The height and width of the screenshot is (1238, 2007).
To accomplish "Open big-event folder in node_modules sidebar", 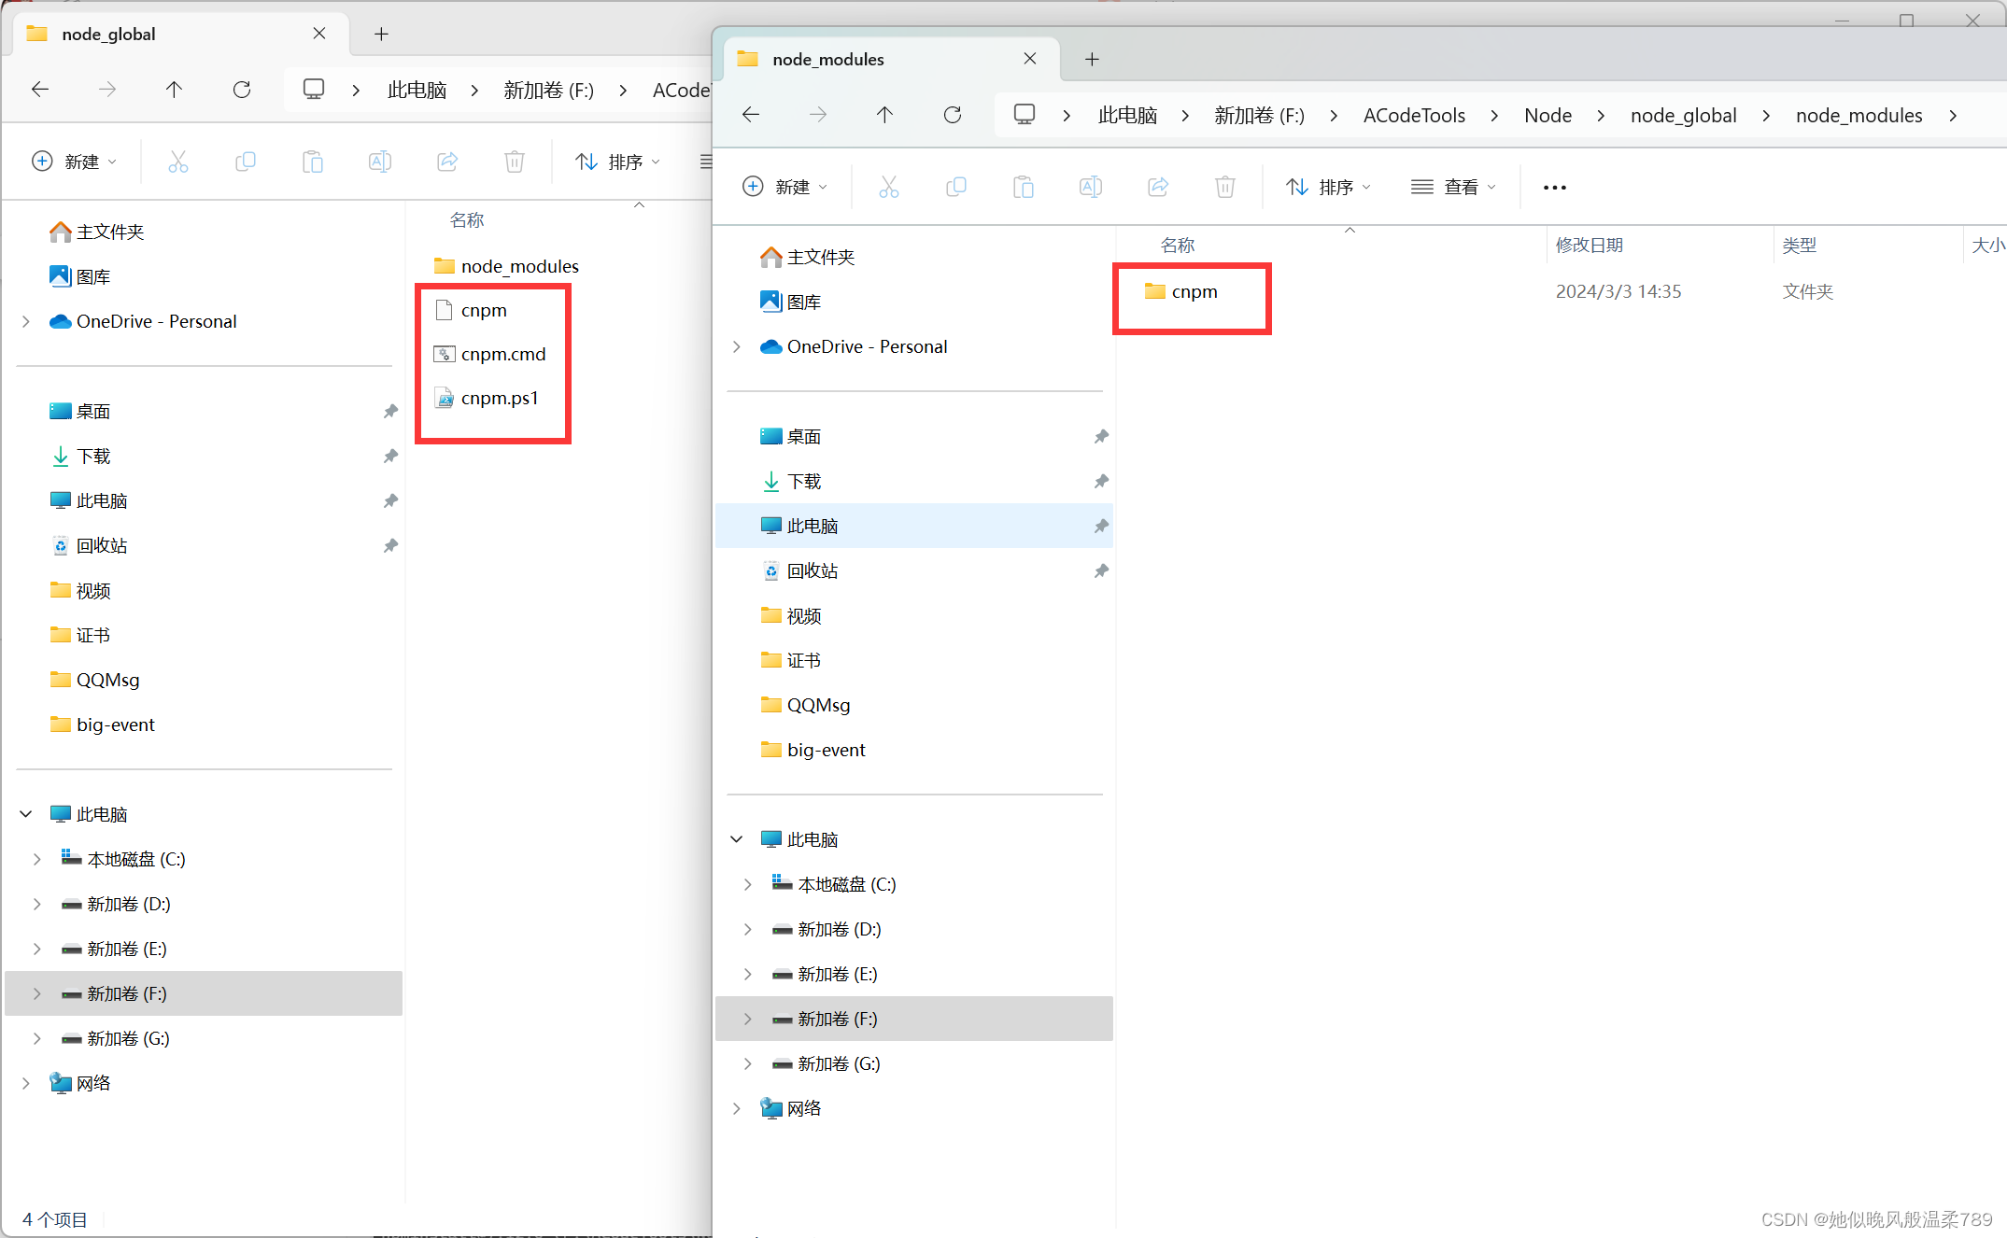I will 813,750.
